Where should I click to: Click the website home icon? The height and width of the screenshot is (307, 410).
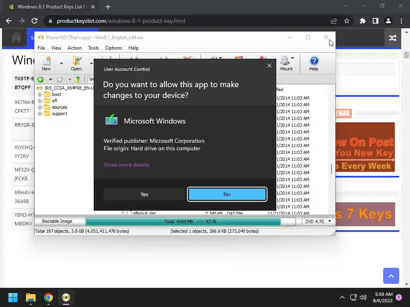(16, 37)
